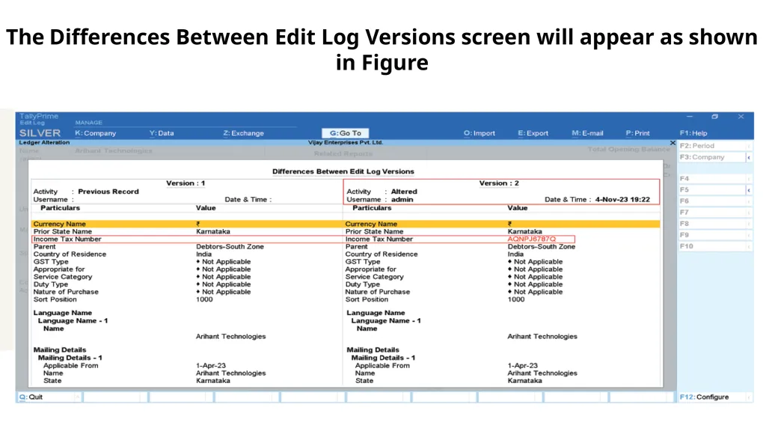Screen dimensions: 766x431
Task: Click the F4 sidebar button
Action: pyautogui.click(x=712, y=178)
